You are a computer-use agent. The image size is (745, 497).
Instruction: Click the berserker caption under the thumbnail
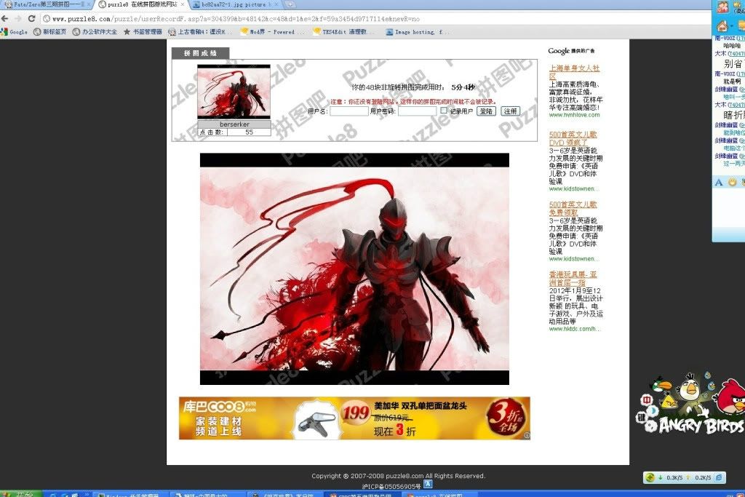234,124
